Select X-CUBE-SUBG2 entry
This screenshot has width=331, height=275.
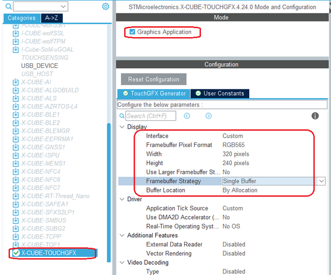tap(44, 228)
